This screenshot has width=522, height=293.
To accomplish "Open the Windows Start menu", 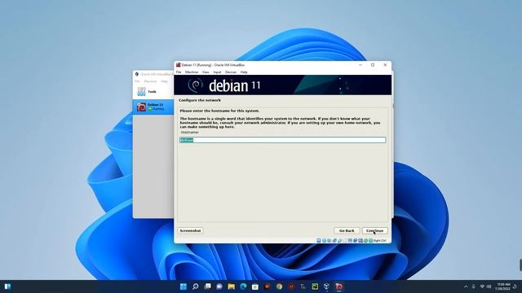I will (x=183, y=286).
